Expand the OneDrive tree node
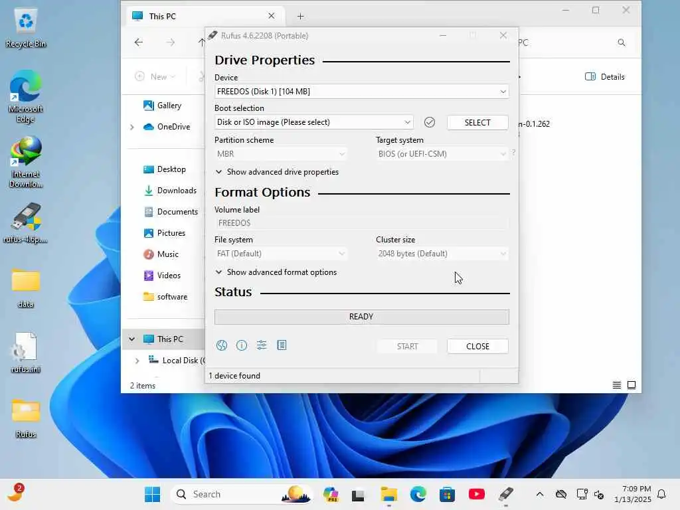Screen dimensions: 680x510 pos(132,127)
